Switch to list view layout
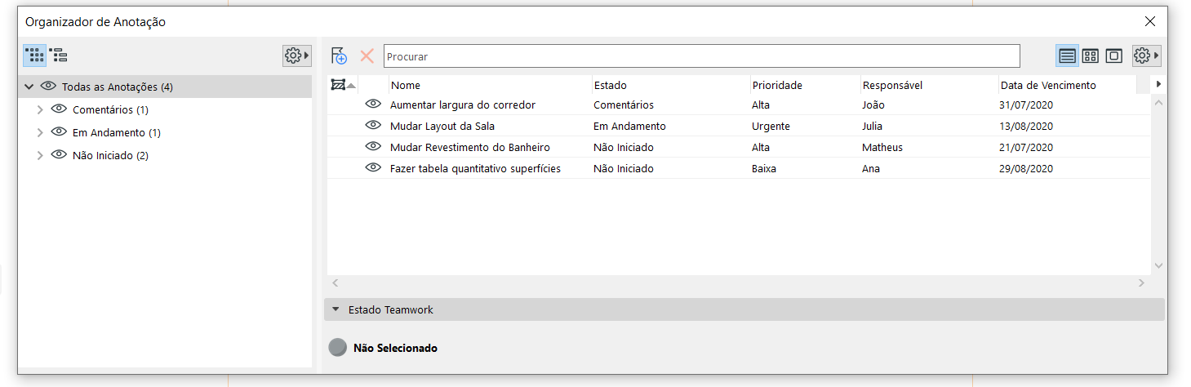The width and height of the screenshot is (1191, 387). pos(1067,56)
